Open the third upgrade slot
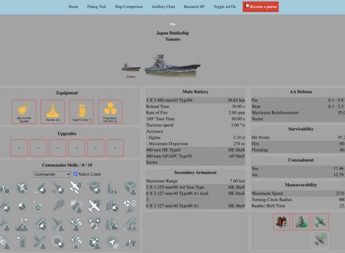The image size is (345, 253). point(57,148)
